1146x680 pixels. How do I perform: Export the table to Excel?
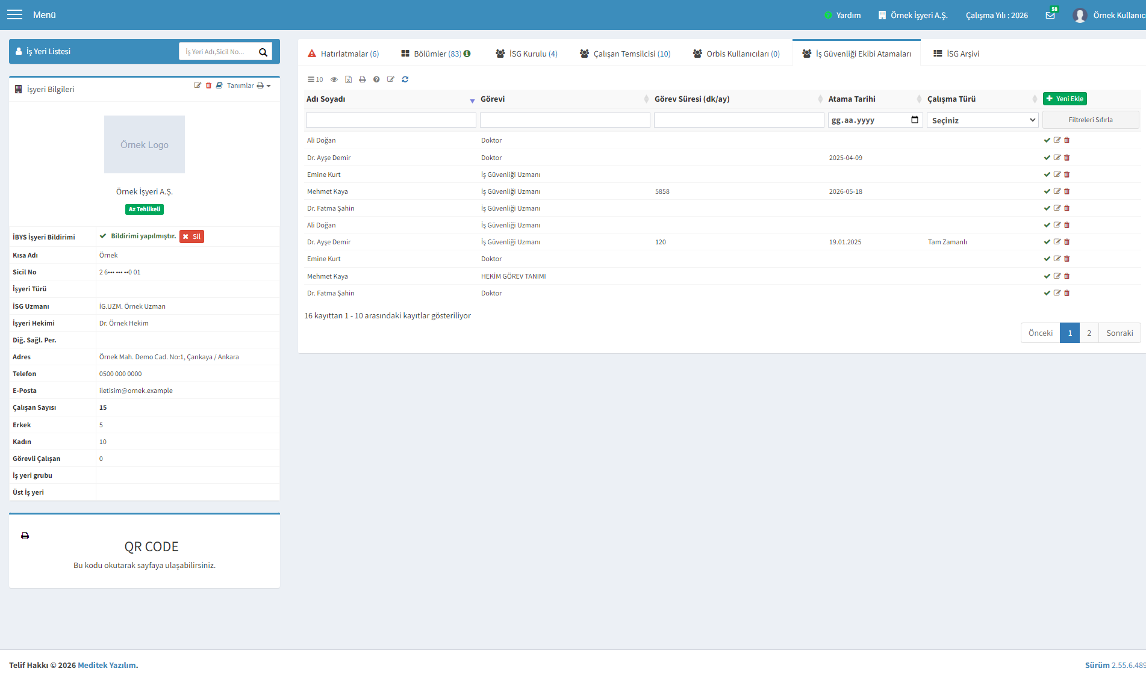(348, 79)
